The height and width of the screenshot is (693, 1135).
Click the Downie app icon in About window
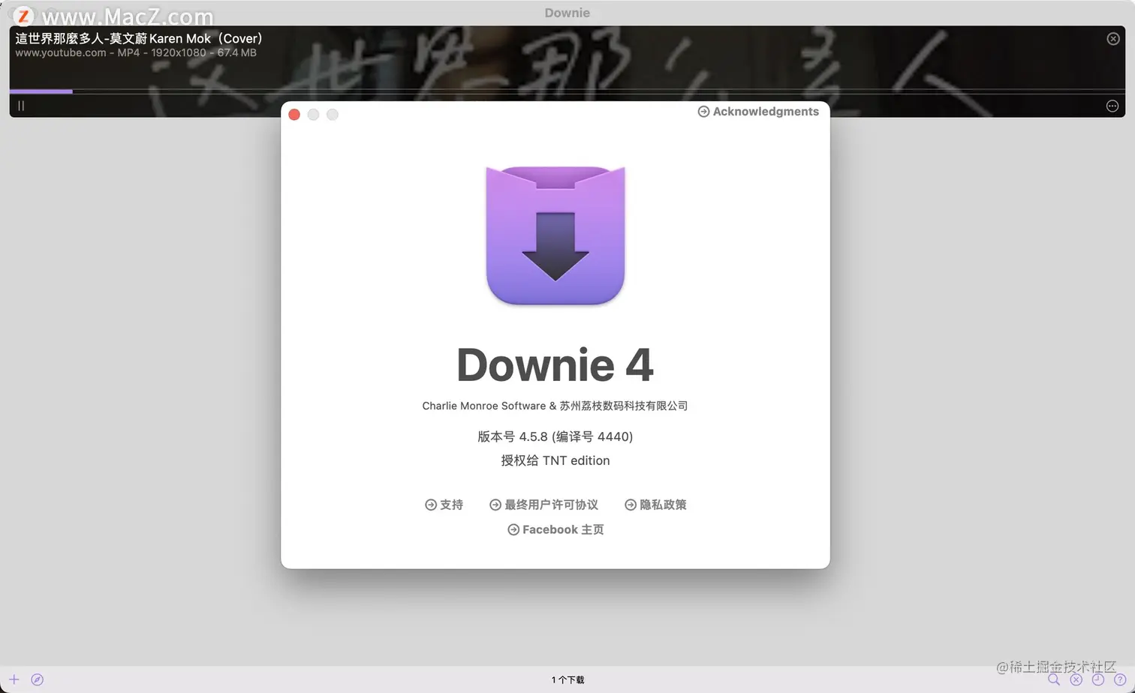pos(555,235)
